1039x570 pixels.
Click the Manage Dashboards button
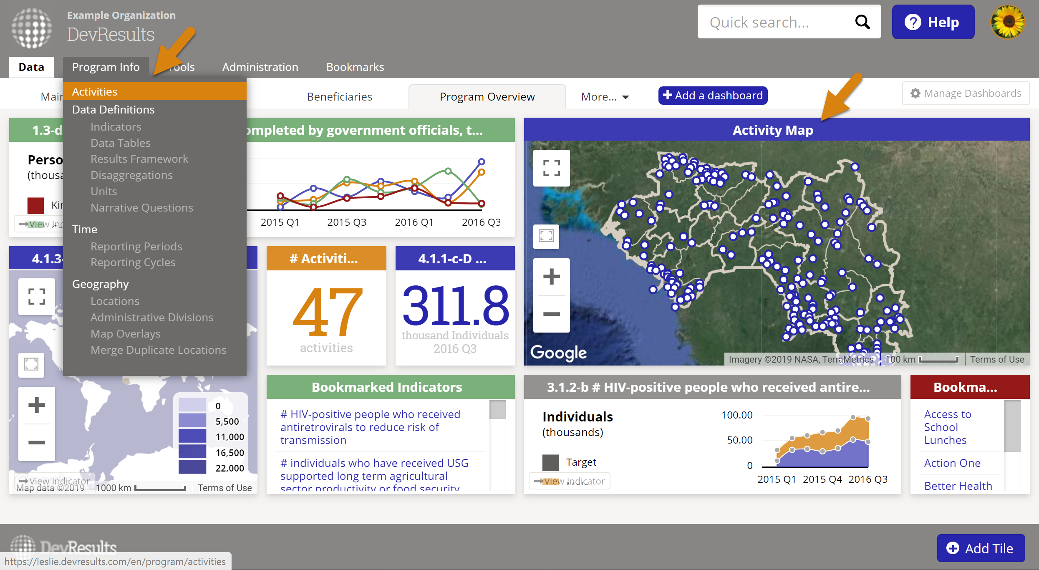pyautogui.click(x=966, y=93)
